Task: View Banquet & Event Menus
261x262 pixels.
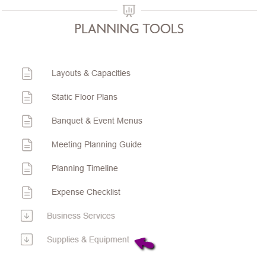Action: tap(97, 121)
